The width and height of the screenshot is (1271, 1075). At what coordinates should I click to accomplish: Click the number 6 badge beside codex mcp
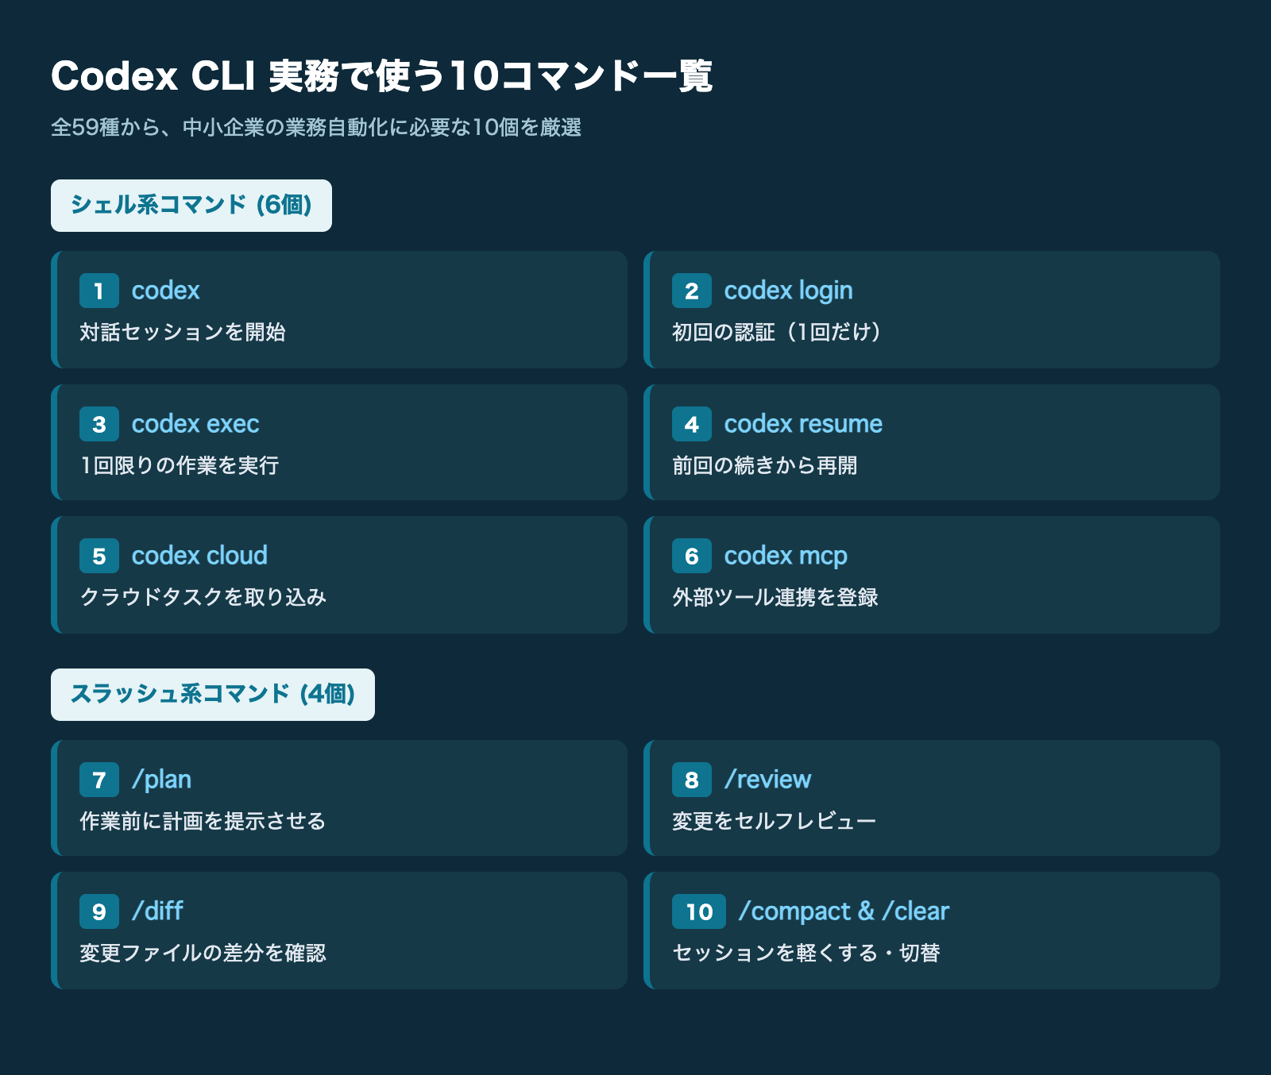(692, 556)
